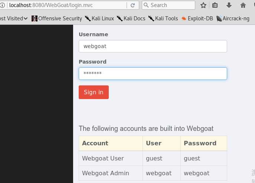
Task: Open the downloads arrow icon
Action: coord(229,5)
